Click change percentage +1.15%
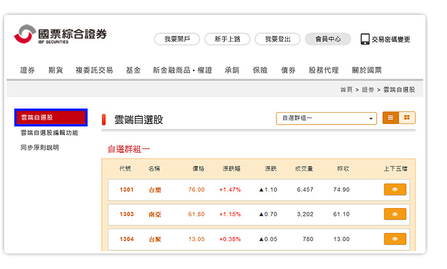Screen dimensions: 447x269 click(230, 214)
